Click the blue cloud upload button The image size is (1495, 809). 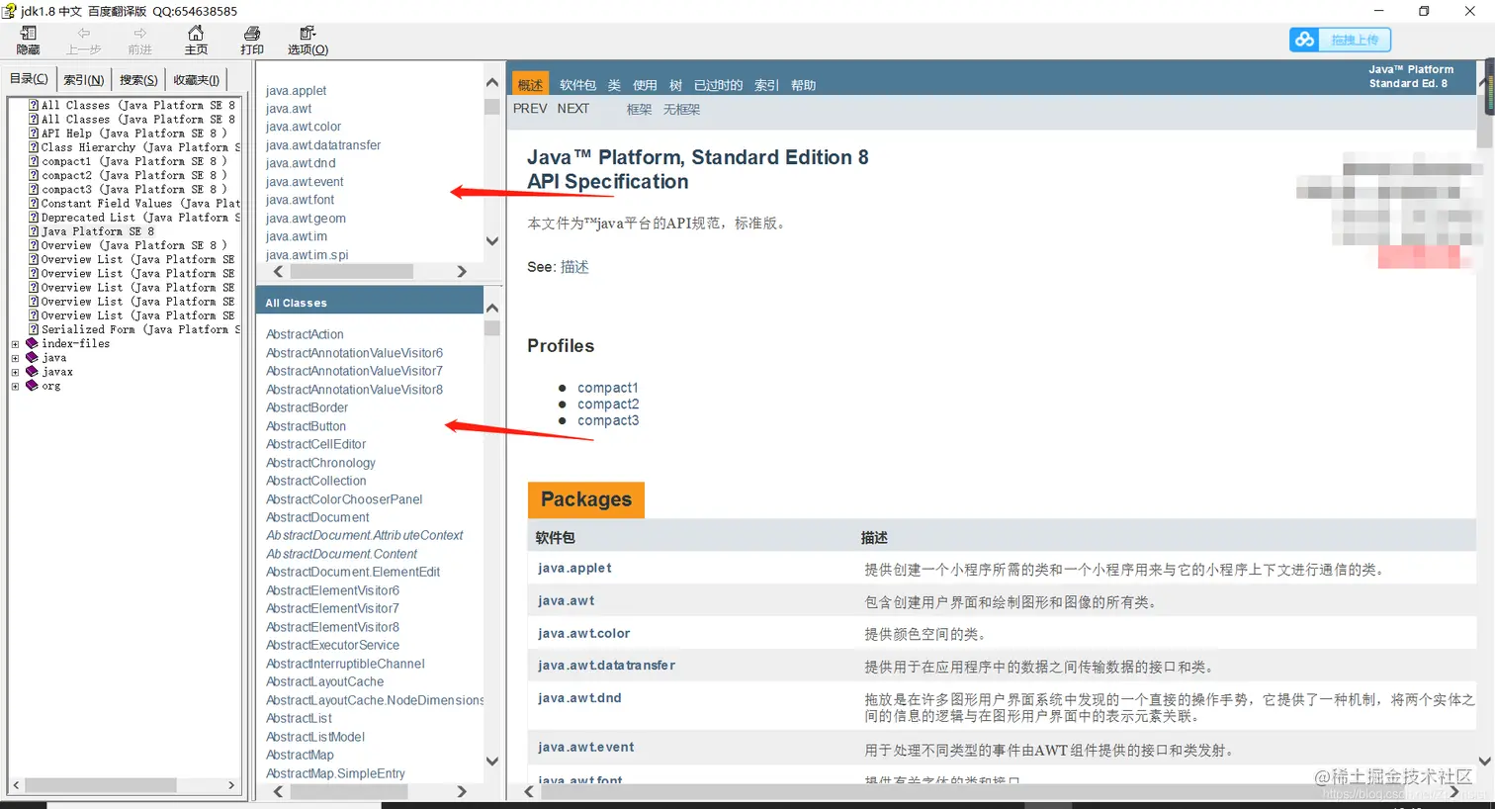point(1340,40)
